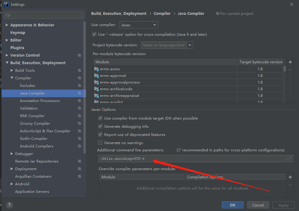Click the + icon to add a module bytecode entry

(x=290, y=62)
